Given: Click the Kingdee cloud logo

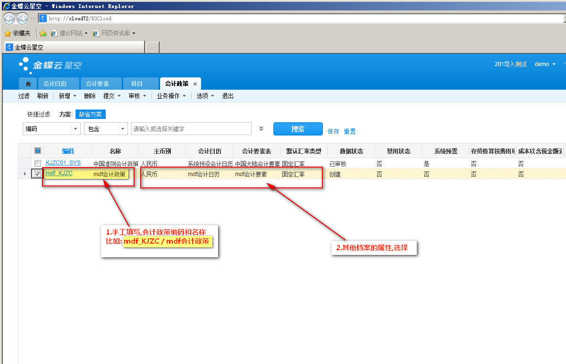Looking at the screenshot, I should (x=51, y=65).
